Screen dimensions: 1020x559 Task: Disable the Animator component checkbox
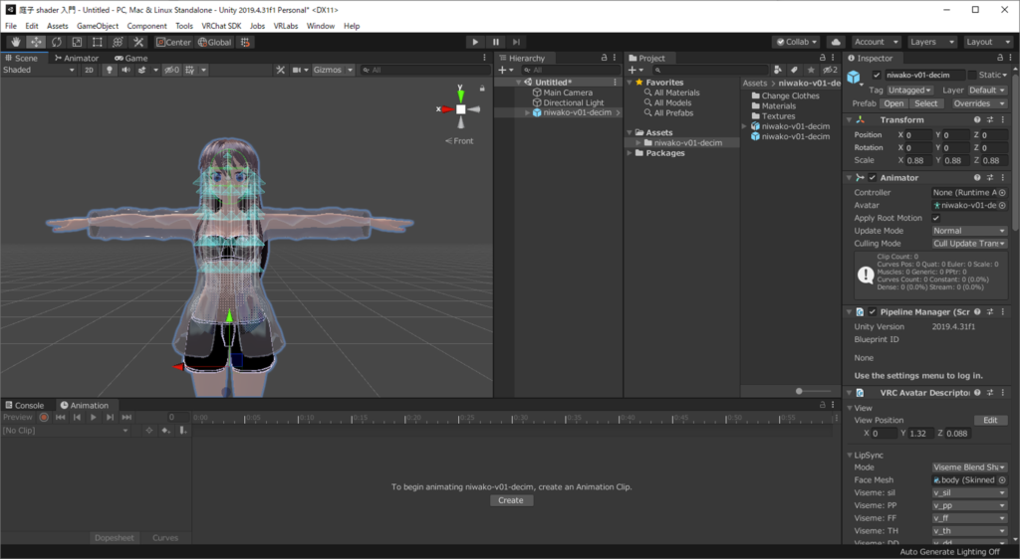873,178
